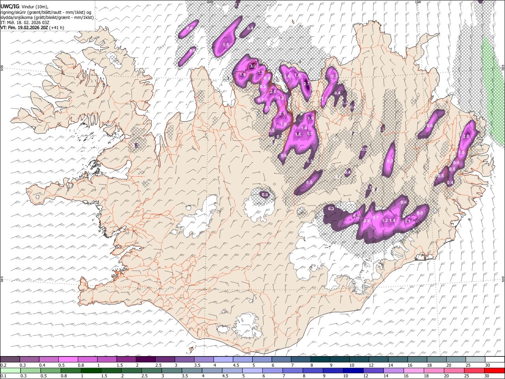Click the 2.1 snowfall value on the map

coord(282,114)
